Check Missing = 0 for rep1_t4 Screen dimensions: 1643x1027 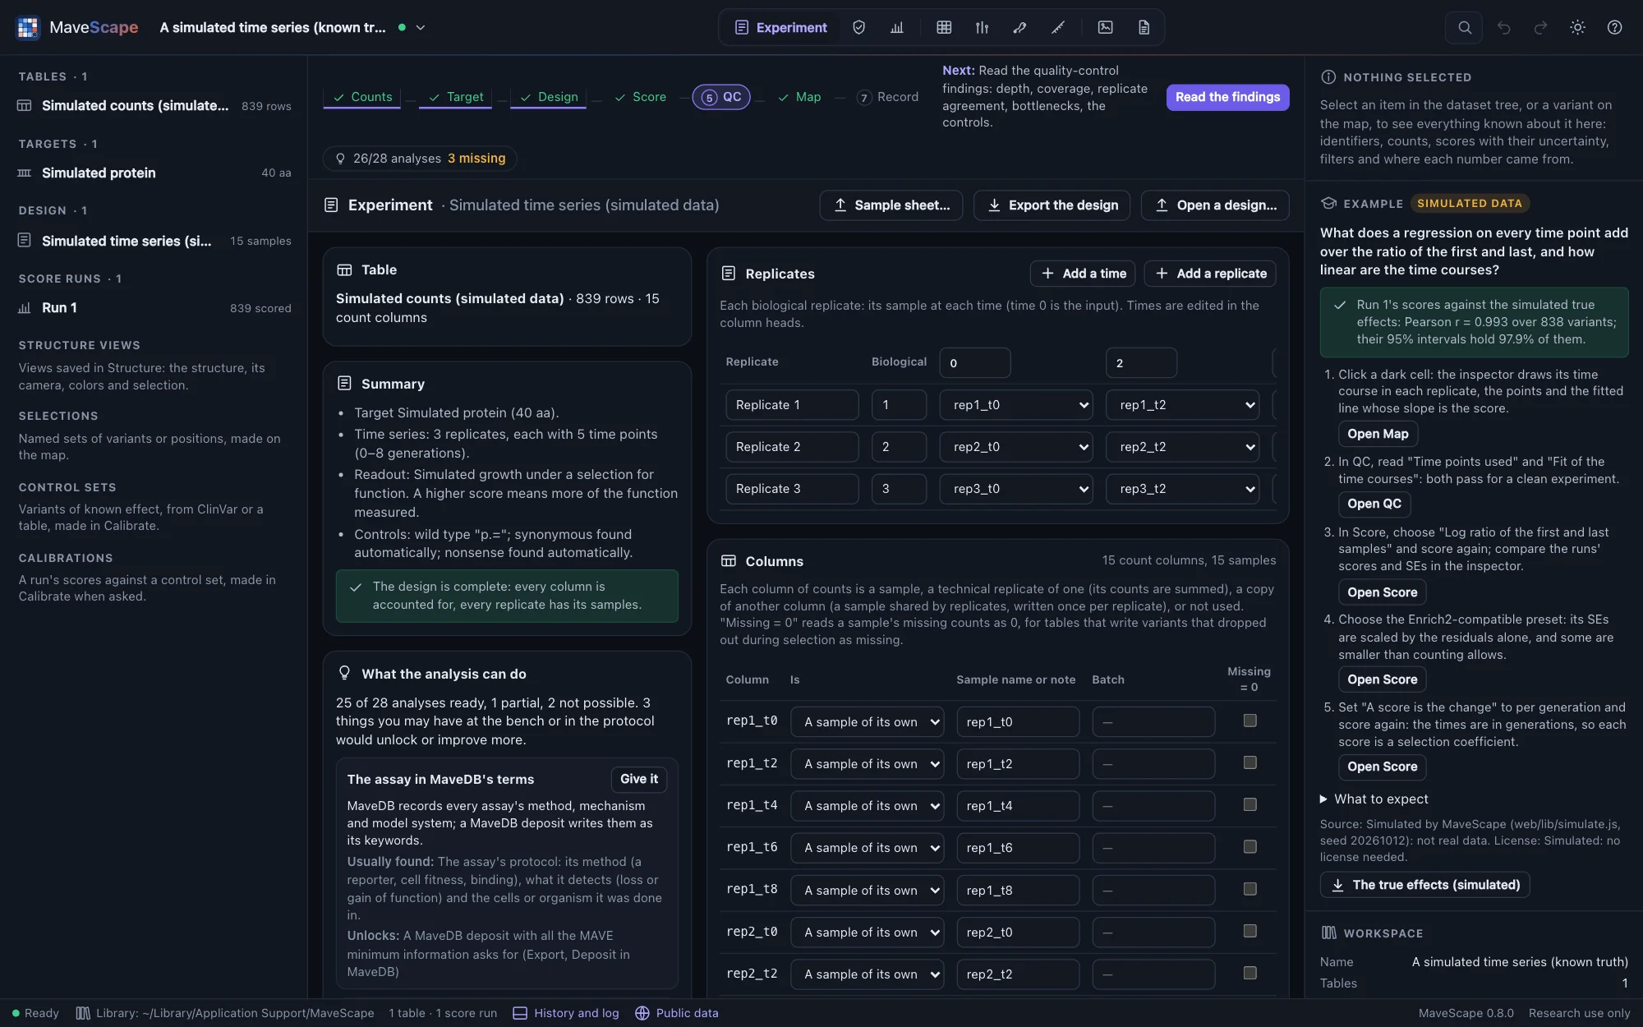pyautogui.click(x=1250, y=804)
